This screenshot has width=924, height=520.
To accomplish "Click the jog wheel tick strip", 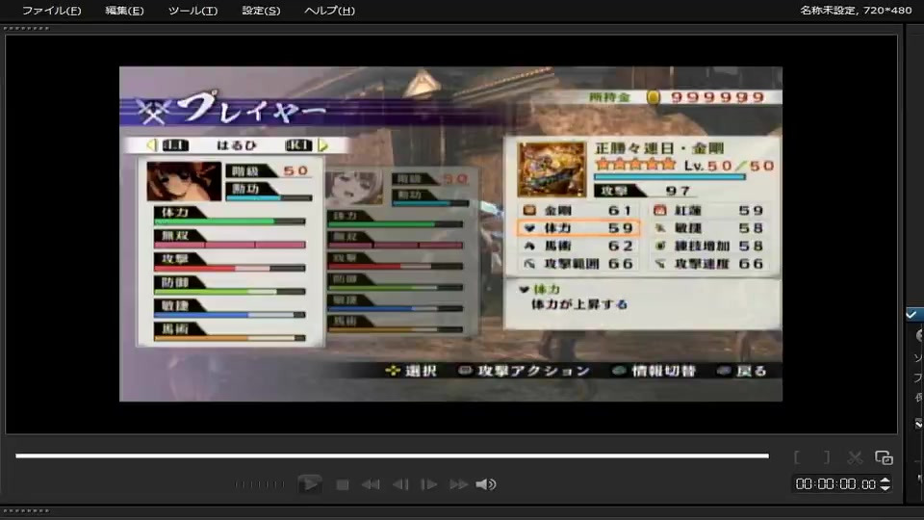I will click(259, 484).
